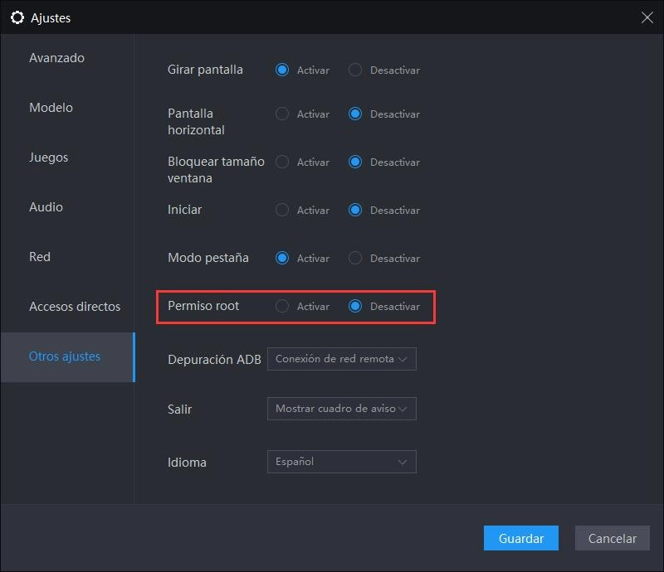The image size is (664, 572).
Task: Select Desactivar for Permiso root
Action: [355, 306]
